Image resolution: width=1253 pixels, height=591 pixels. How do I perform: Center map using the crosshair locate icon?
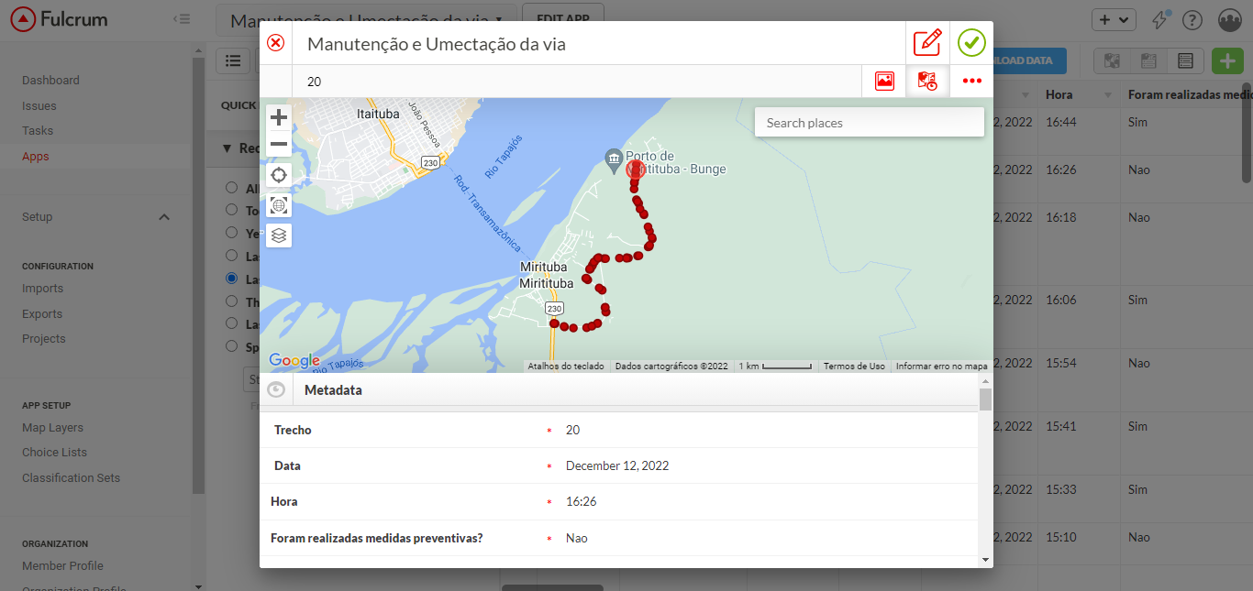pos(279,175)
